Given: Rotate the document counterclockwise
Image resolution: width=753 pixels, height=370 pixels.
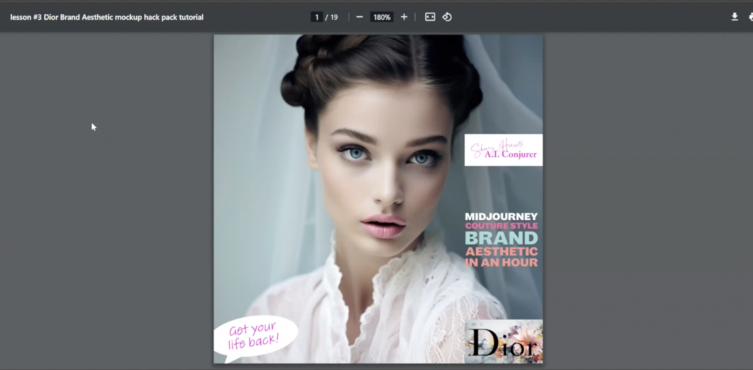Looking at the screenshot, I should click(x=447, y=17).
